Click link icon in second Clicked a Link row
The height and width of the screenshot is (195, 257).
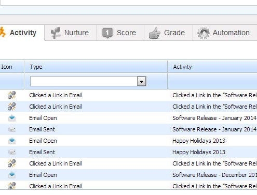[11, 107]
